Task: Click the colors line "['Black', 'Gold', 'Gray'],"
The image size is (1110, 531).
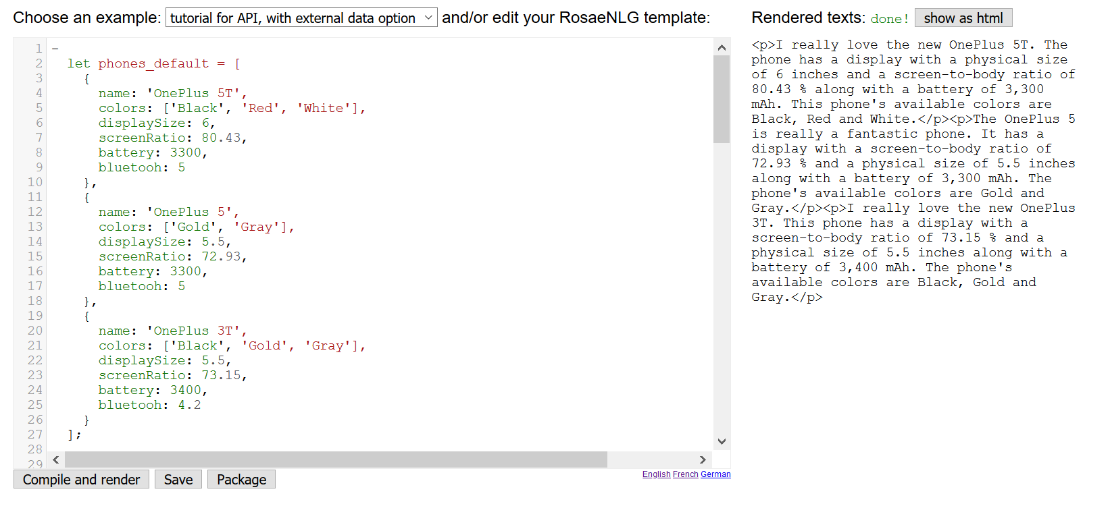Action: (x=232, y=345)
